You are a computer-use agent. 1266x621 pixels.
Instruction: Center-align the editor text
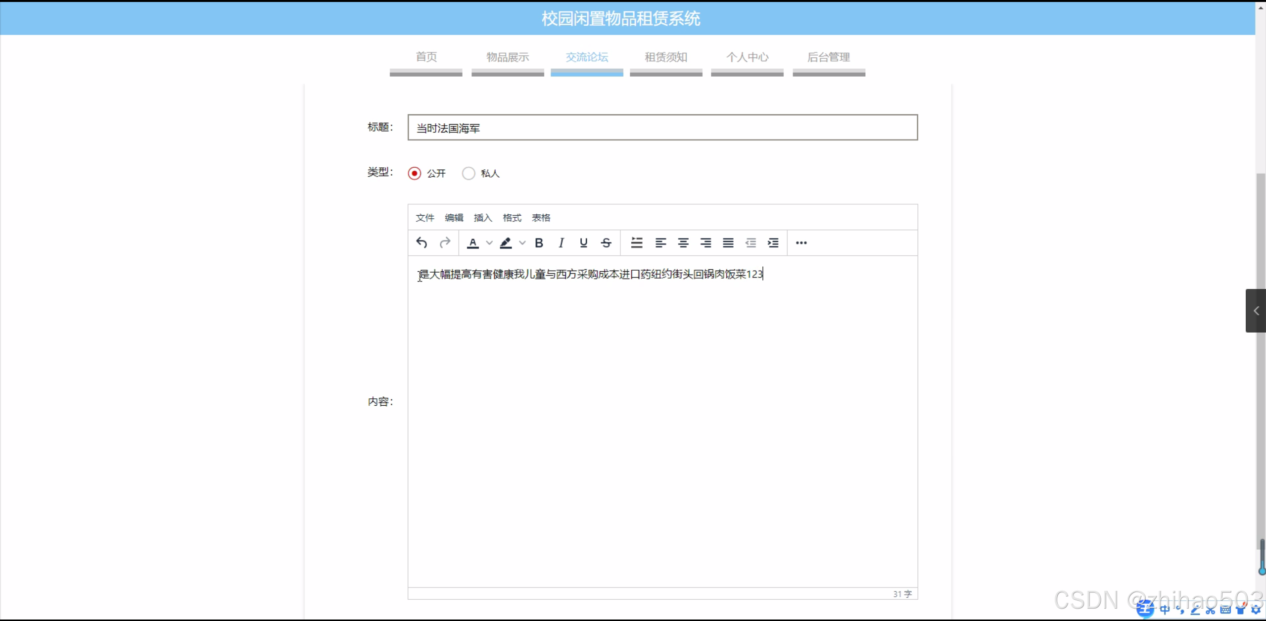coord(683,242)
